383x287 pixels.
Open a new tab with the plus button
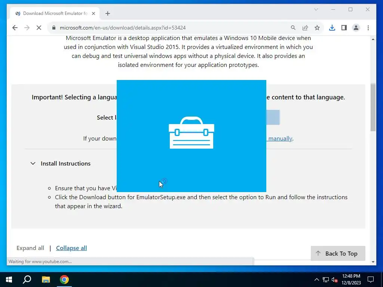point(108,13)
